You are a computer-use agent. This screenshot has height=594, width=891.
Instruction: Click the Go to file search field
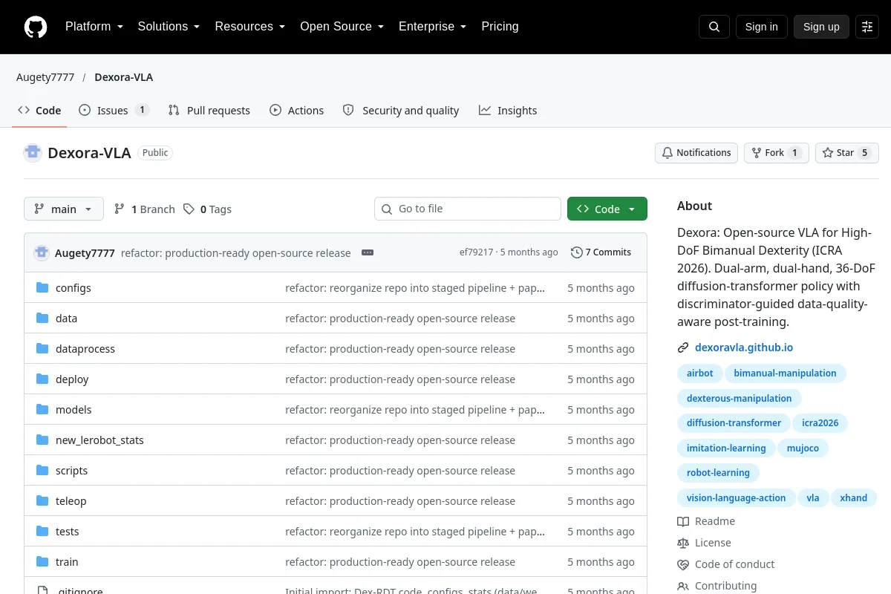tap(468, 209)
